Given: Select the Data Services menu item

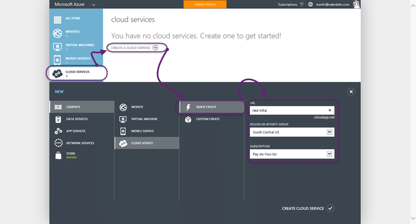Looking at the screenshot, I should [x=82, y=119].
